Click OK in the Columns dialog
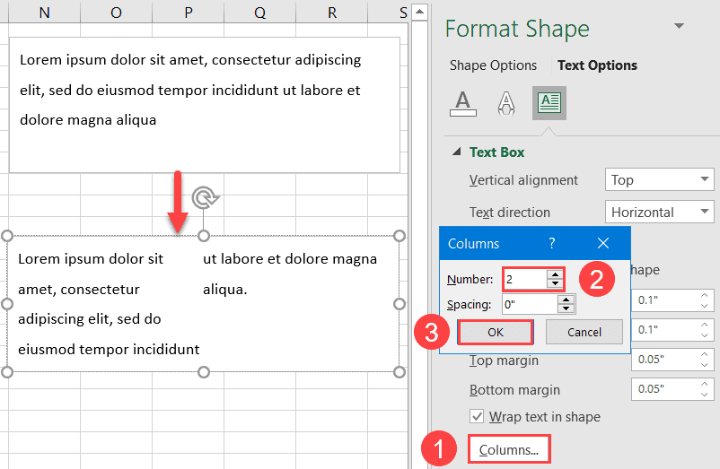Image resolution: width=720 pixels, height=469 pixels. click(x=496, y=332)
